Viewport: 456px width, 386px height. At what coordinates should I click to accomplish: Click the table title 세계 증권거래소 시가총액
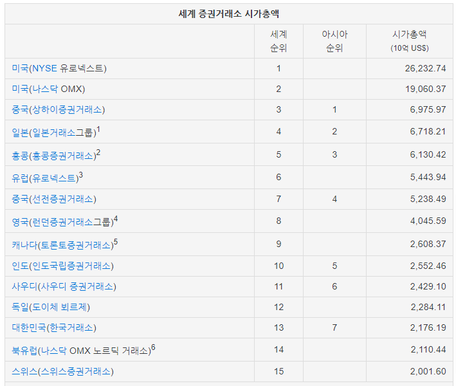(228, 14)
